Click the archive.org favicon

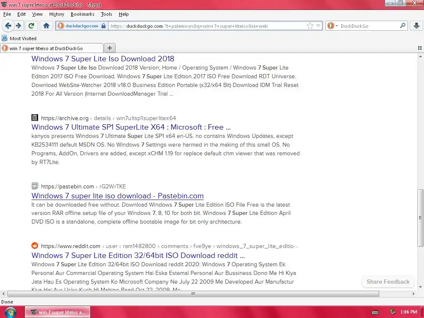pos(35,118)
